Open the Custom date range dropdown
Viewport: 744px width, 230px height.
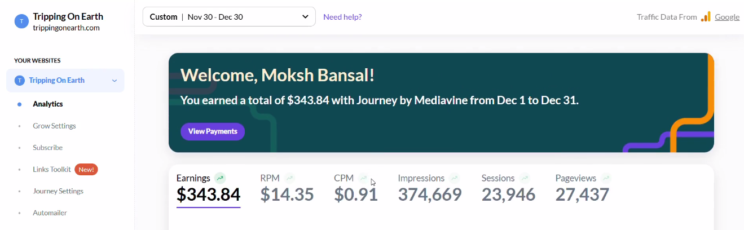229,17
